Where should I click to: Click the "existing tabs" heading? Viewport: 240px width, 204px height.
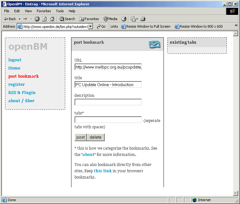pyautogui.click(x=183, y=42)
